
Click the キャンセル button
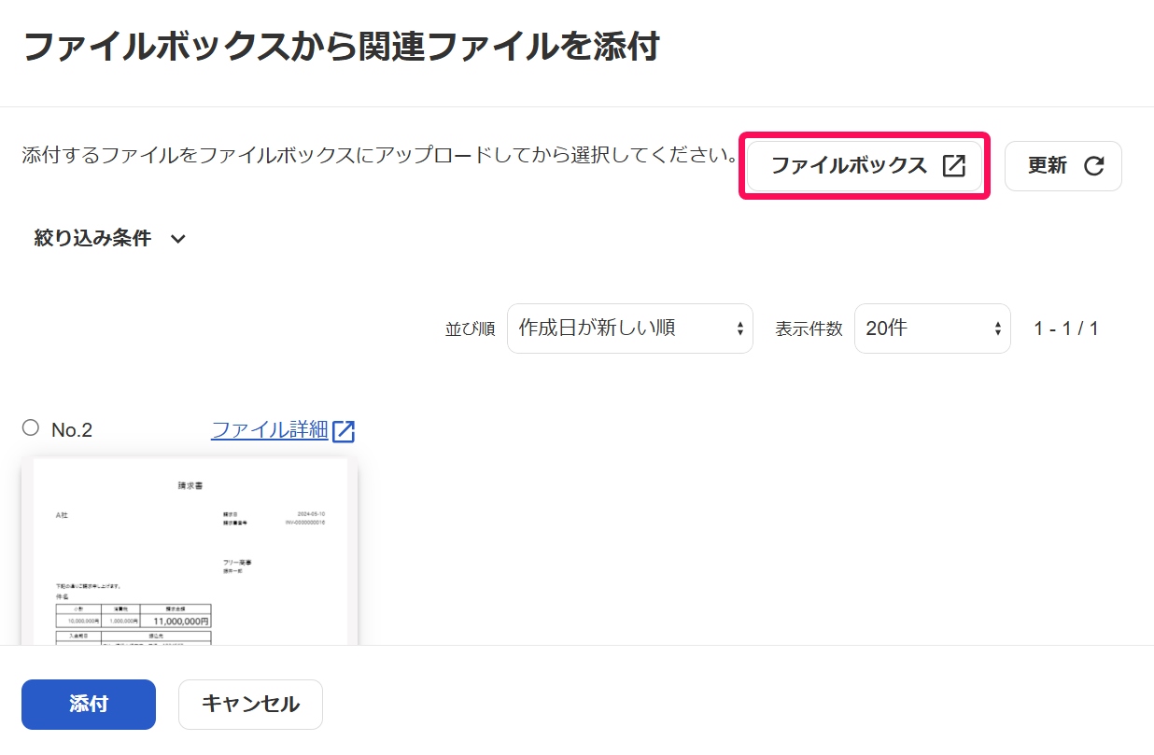tap(250, 705)
